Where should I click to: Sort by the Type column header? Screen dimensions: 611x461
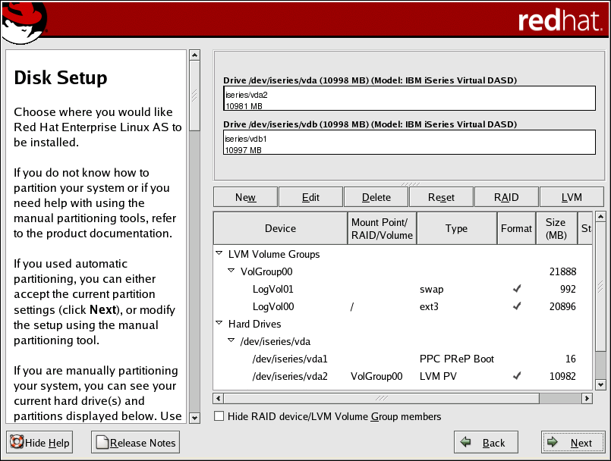click(x=456, y=228)
